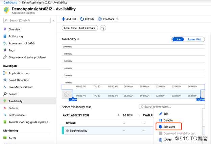This screenshot has width=211, height=144.
Task: Click the Disable pause icon in context menu
Action: 160,120
